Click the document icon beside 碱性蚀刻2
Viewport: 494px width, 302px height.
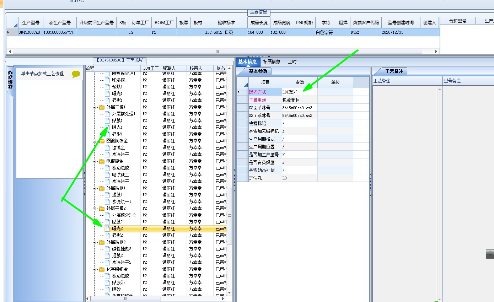click(107, 249)
